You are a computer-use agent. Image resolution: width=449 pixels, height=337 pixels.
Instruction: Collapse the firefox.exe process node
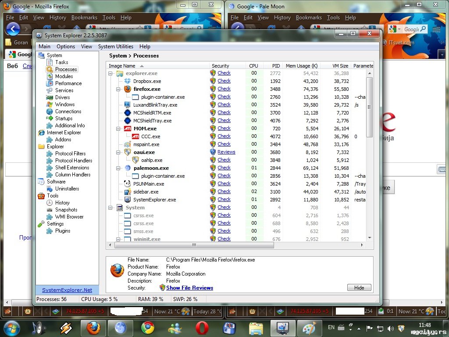coord(118,90)
